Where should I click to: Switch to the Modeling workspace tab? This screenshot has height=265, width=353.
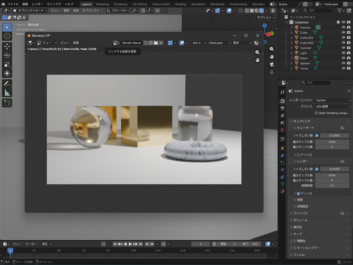(x=102, y=4)
